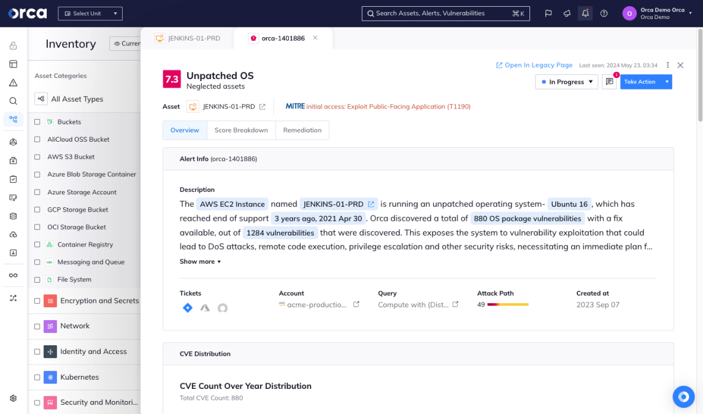
Task: Check the Azure Storage Account checkbox
Action: point(37,192)
